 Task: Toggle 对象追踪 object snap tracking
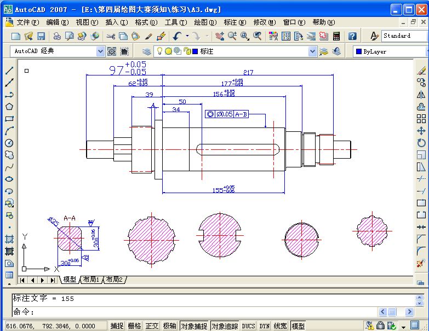tap(225, 326)
